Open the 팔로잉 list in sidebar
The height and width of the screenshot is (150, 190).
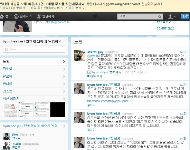[34, 69]
